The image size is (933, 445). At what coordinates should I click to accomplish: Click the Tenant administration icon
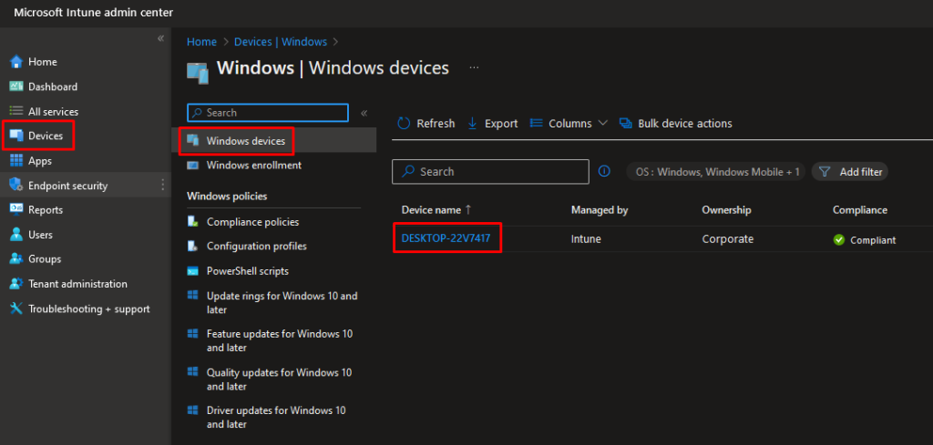click(x=16, y=284)
